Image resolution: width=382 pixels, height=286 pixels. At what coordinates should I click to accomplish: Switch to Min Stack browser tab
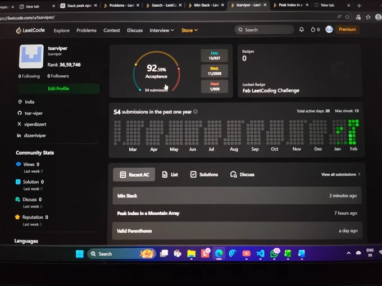click(x=206, y=5)
